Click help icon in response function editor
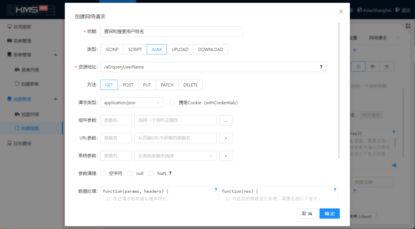 pos(335,190)
